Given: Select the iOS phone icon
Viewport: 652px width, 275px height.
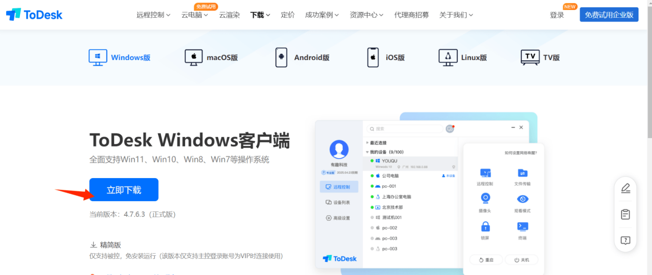Looking at the screenshot, I should [x=373, y=58].
